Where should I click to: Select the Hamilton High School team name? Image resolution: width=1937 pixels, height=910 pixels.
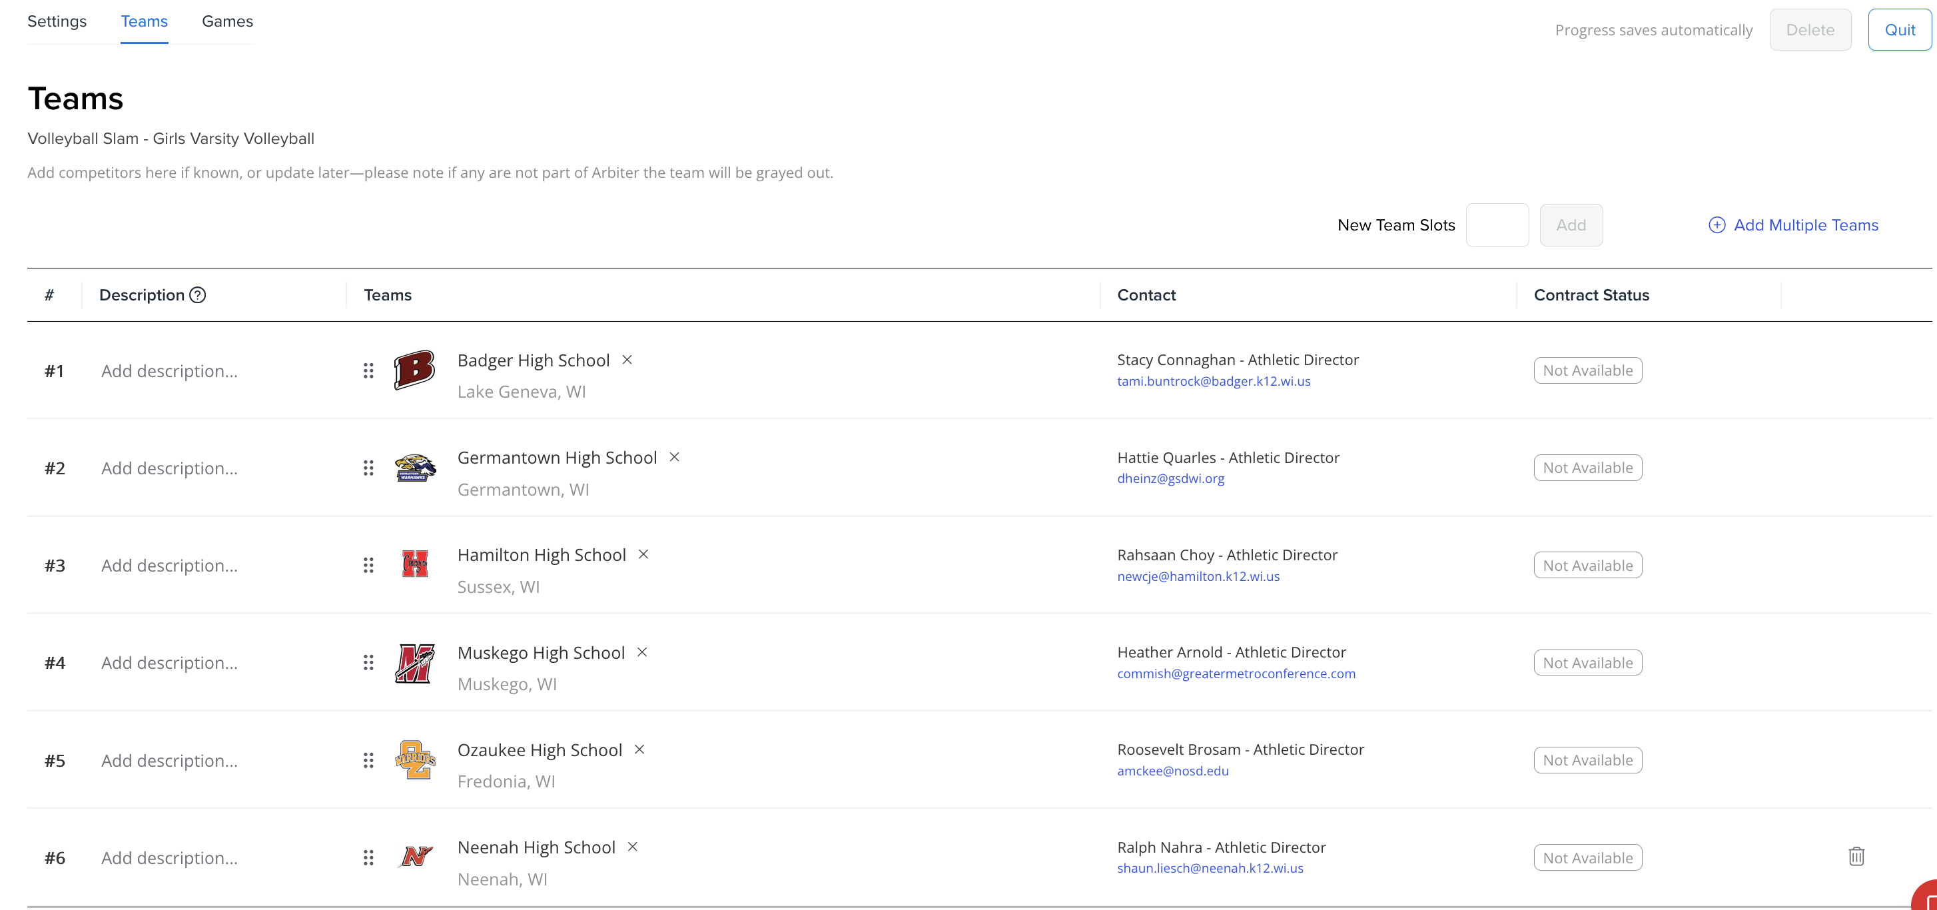click(542, 555)
